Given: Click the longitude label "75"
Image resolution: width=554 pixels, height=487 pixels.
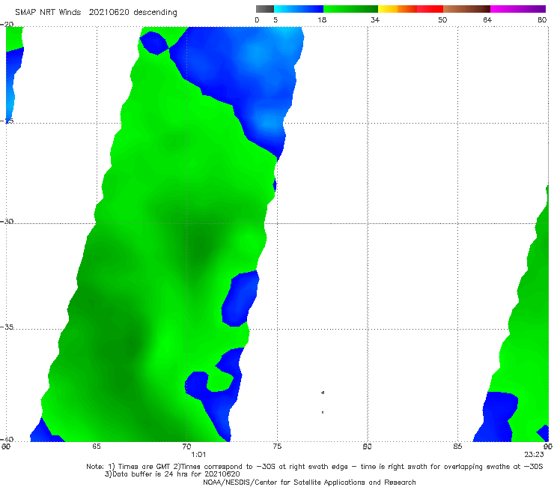Looking at the screenshot, I should [277, 447].
